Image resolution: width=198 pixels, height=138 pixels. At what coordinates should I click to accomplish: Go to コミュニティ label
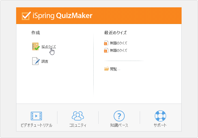pos(78,125)
